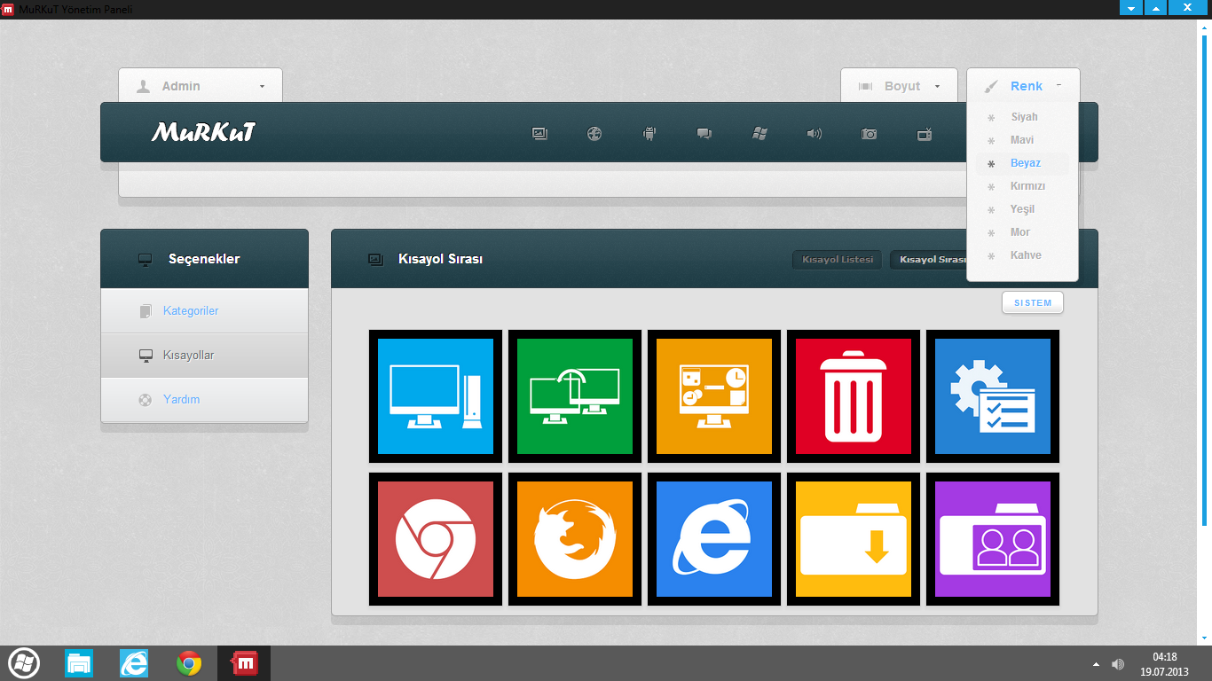Choose Siyah from the Renk menu
This screenshot has width=1212, height=681.
(x=1023, y=117)
